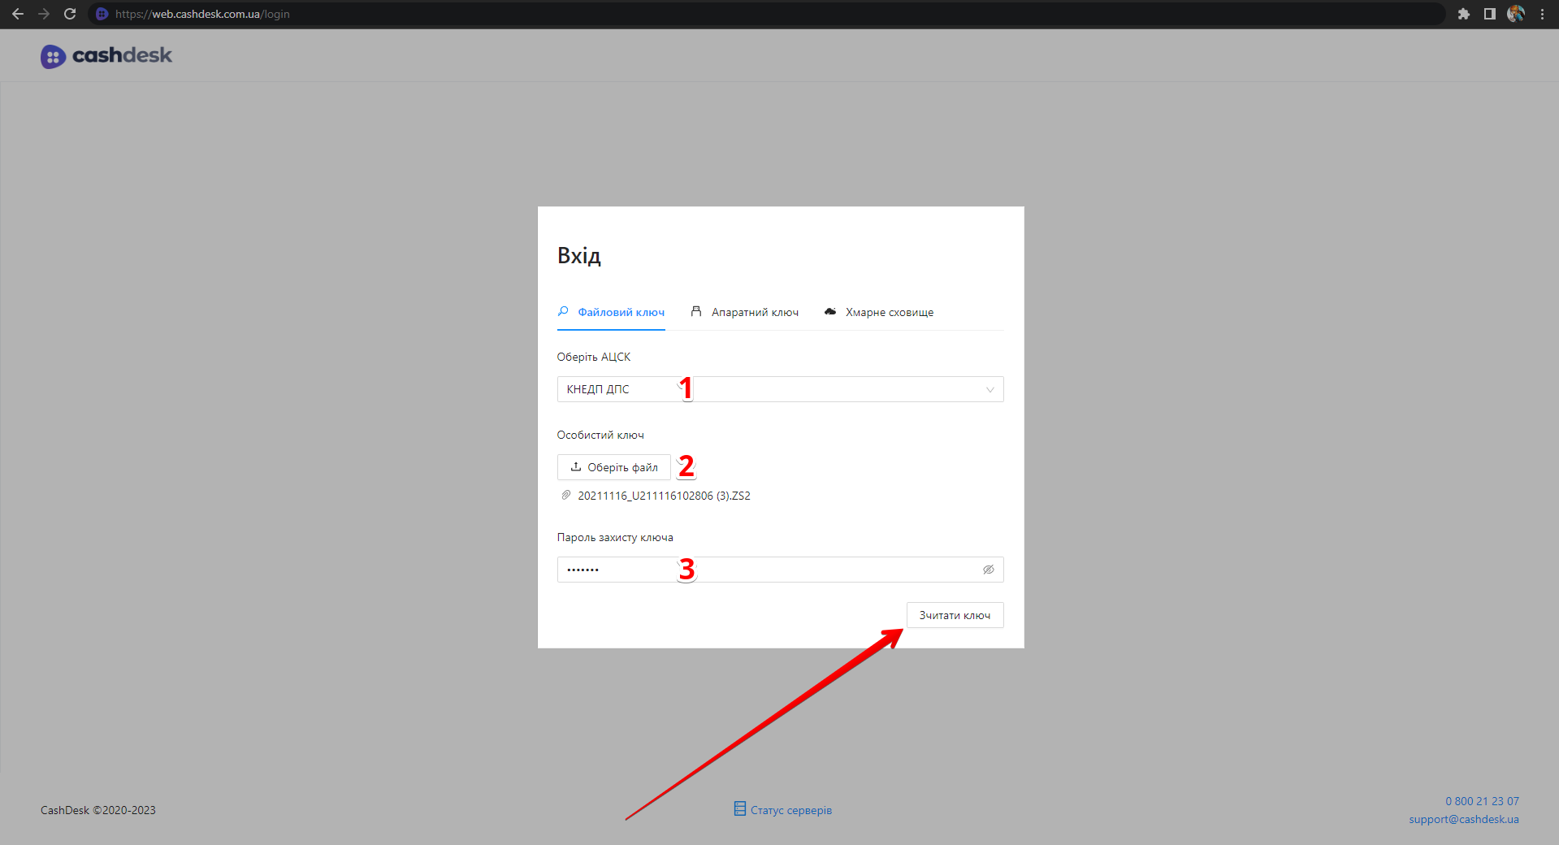1559x845 pixels.
Task: Click the Оберіть файл upload button
Action: (x=613, y=467)
